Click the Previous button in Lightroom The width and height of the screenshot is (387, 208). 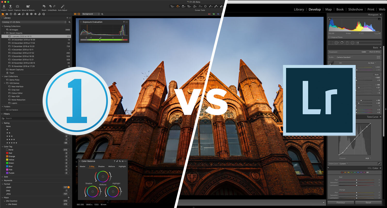[341, 203]
